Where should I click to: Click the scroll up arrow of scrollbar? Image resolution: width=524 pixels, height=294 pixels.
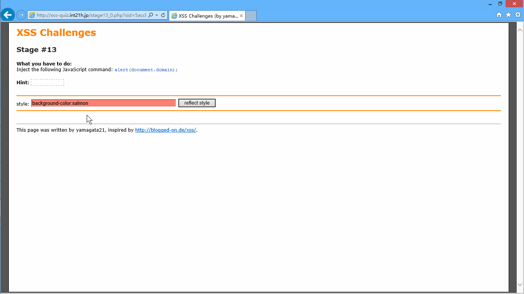click(x=520, y=29)
